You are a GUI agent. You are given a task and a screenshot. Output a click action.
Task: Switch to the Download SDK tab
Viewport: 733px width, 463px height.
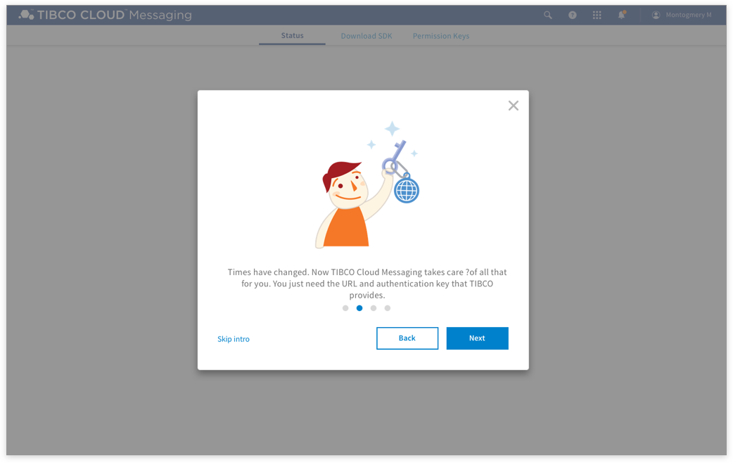pos(366,36)
